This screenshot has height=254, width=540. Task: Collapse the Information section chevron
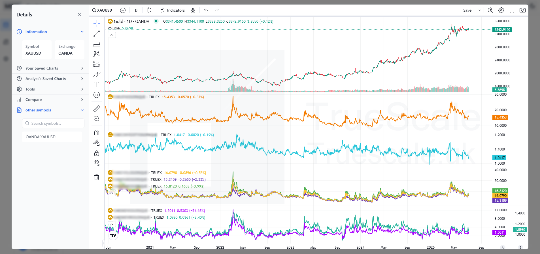82,32
